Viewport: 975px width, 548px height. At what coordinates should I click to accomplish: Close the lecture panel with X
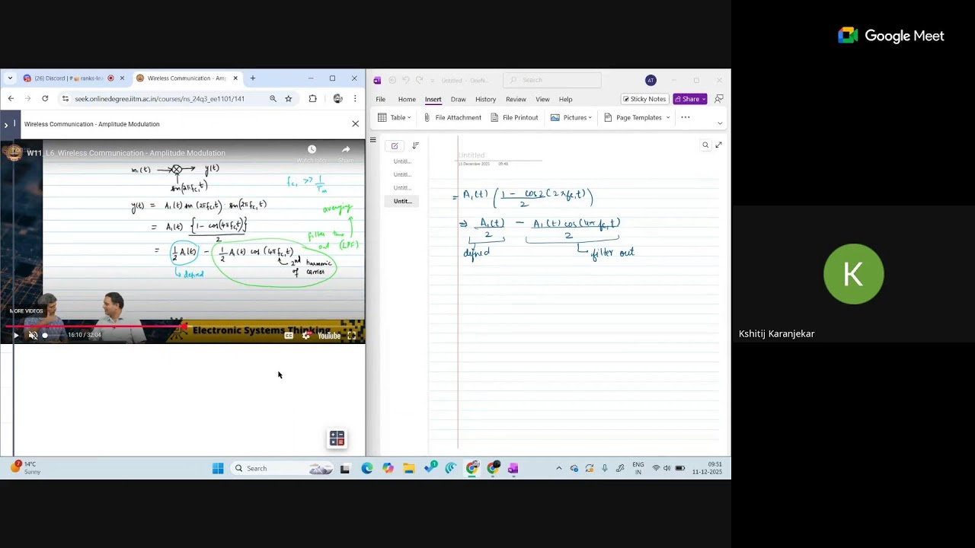[x=355, y=123]
